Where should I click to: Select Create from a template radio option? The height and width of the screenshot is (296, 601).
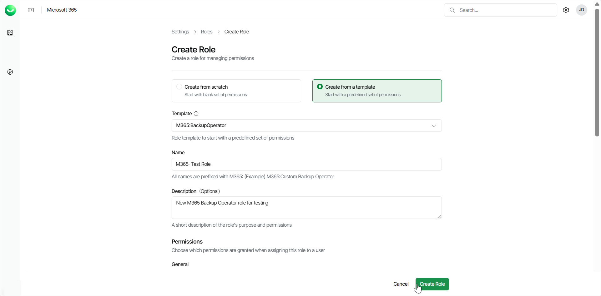pyautogui.click(x=320, y=87)
